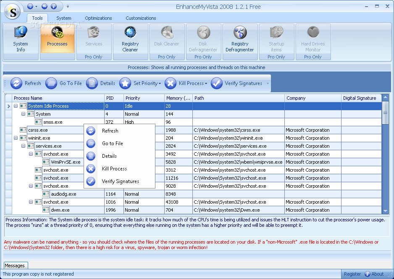Click the dwm.exe process icon
Image resolution: width=394 pixels, height=279 pixels.
click(46, 210)
